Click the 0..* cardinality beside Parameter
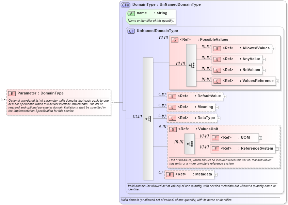The image size is (288, 205). coord(3,100)
